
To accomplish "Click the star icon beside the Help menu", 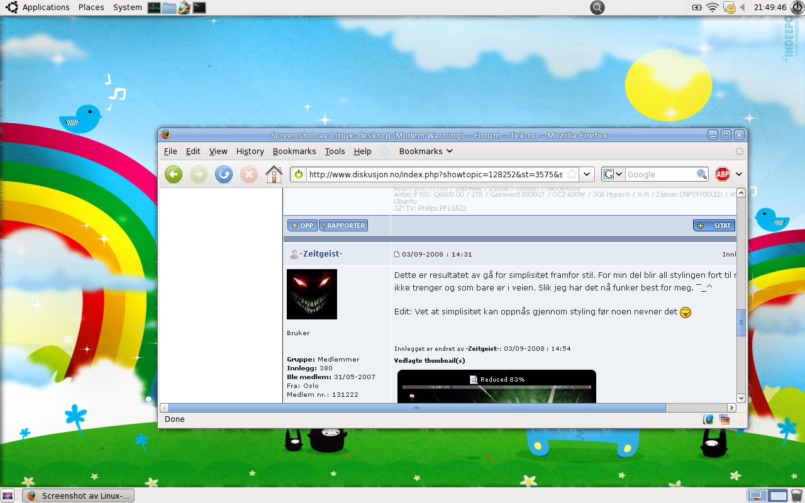I will click(x=385, y=151).
